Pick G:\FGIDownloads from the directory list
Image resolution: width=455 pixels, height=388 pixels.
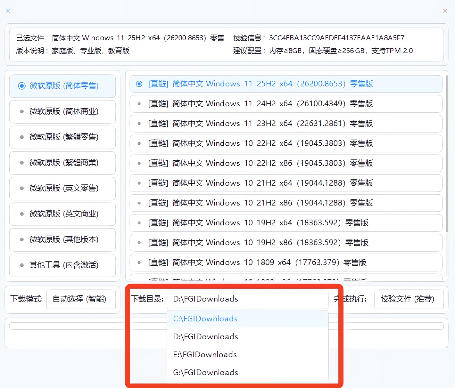coord(248,373)
